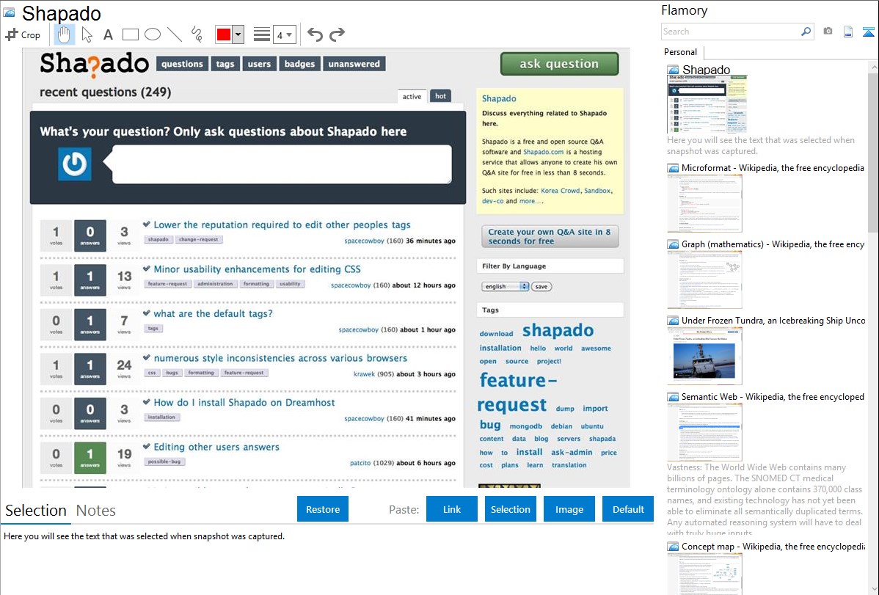Open 'what are the default tags?' question
The height and width of the screenshot is (595, 879).
coord(213,313)
